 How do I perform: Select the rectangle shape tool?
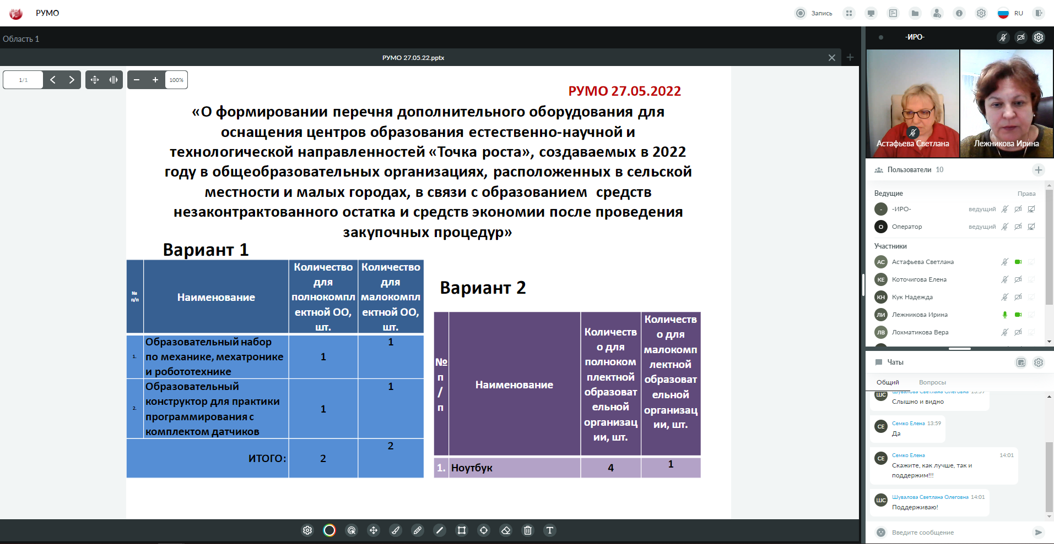[462, 530]
